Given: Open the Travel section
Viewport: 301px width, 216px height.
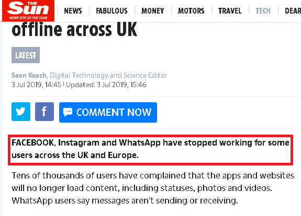Looking at the screenshot, I should coord(230,11).
